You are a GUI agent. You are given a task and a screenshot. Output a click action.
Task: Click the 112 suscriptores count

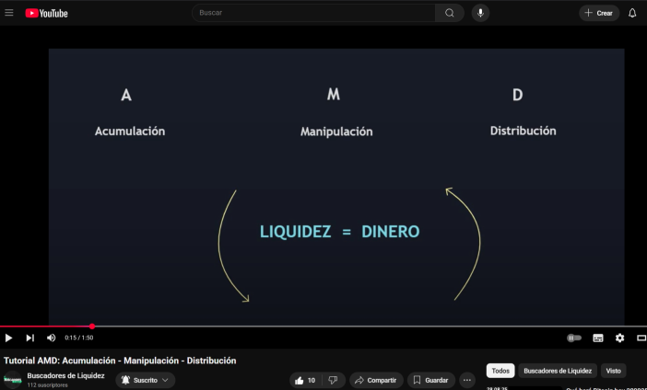(x=47, y=385)
